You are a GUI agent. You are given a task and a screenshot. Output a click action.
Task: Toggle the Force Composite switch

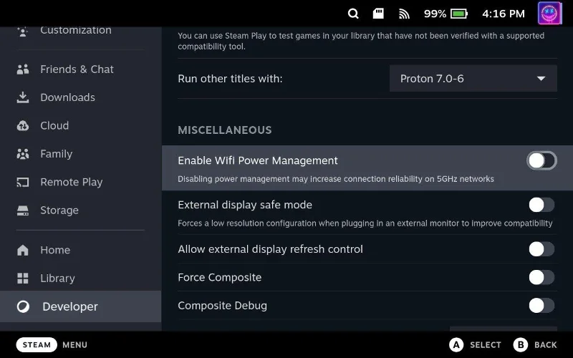541,277
